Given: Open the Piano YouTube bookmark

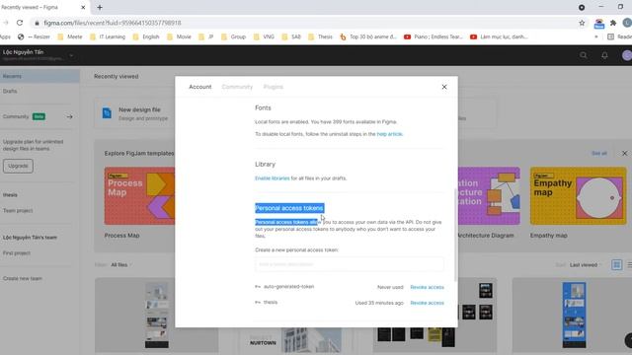Looking at the screenshot, I should (x=434, y=36).
